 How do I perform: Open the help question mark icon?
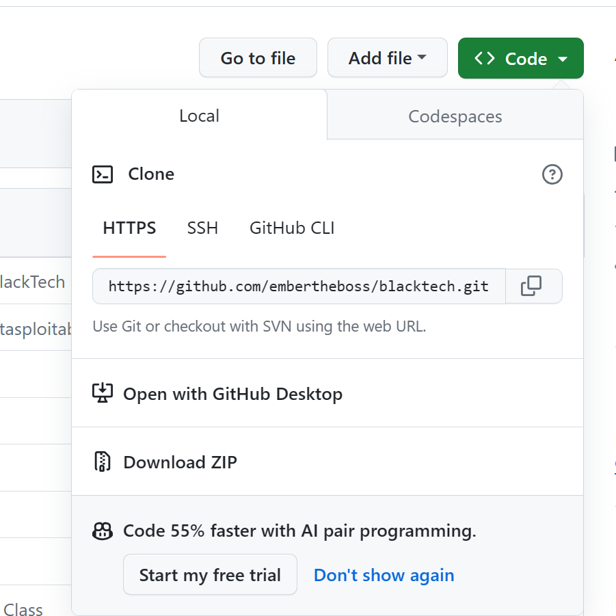click(x=552, y=174)
